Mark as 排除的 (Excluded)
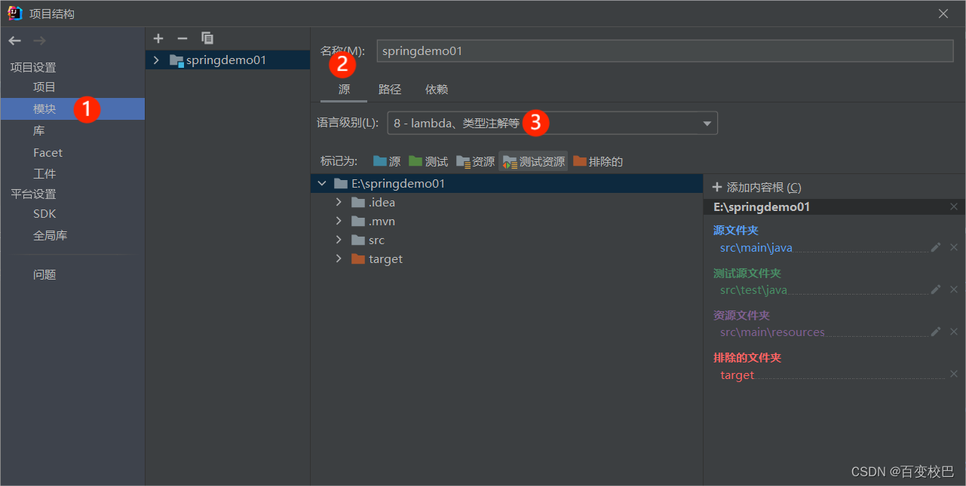The width and height of the screenshot is (966, 486). tap(598, 161)
